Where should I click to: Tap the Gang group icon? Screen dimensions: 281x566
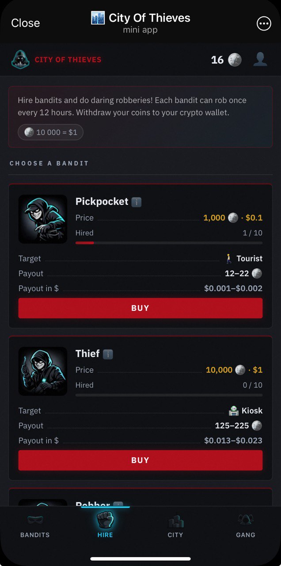pyautogui.click(x=245, y=520)
